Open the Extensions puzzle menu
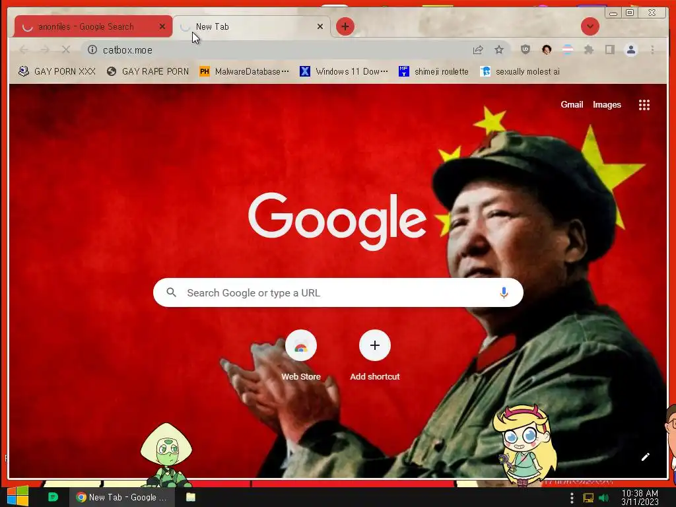 (x=588, y=50)
